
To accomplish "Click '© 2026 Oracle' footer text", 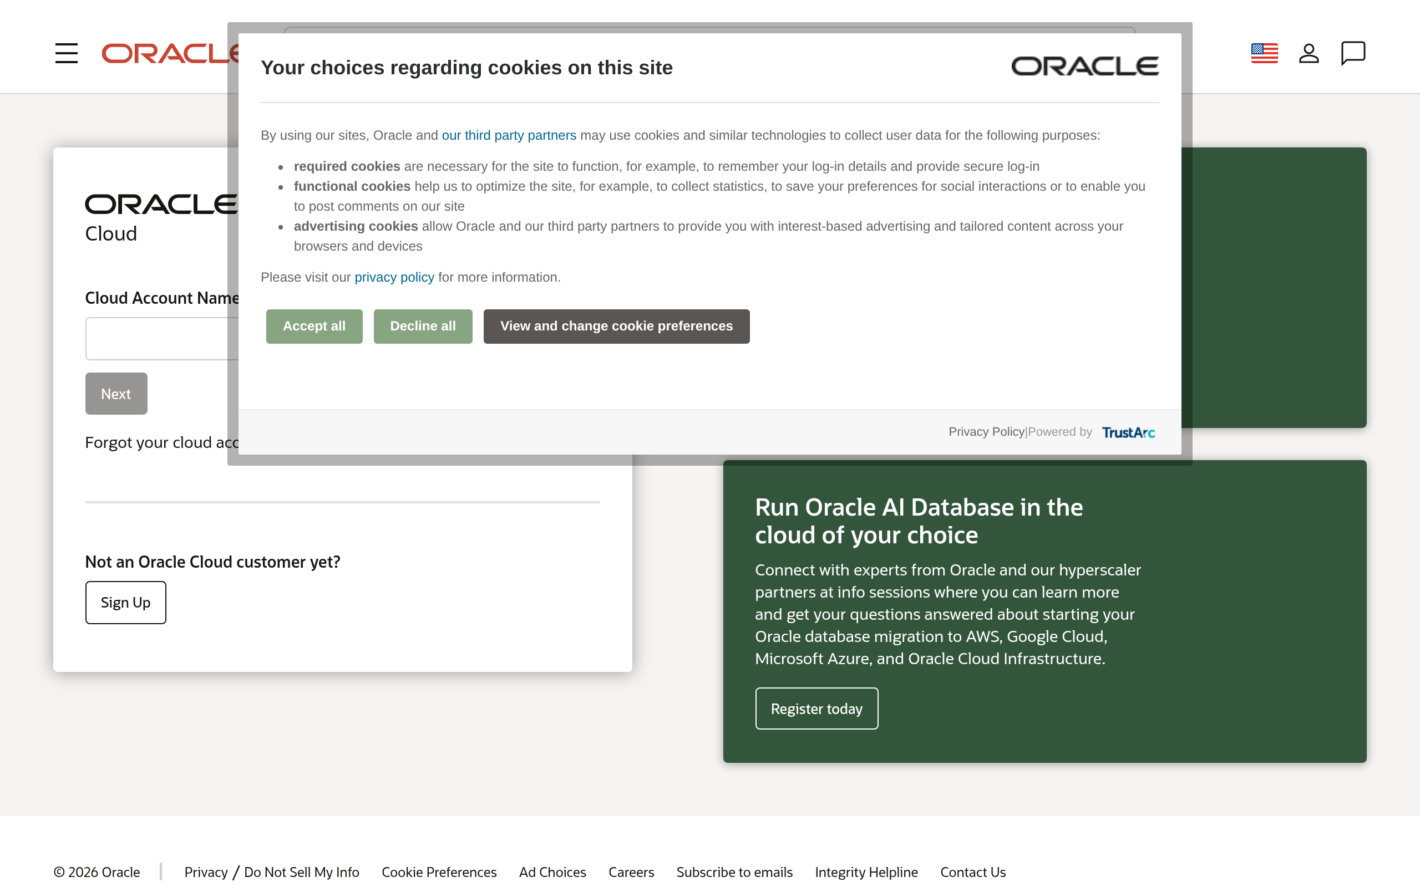I will pyautogui.click(x=97, y=873).
